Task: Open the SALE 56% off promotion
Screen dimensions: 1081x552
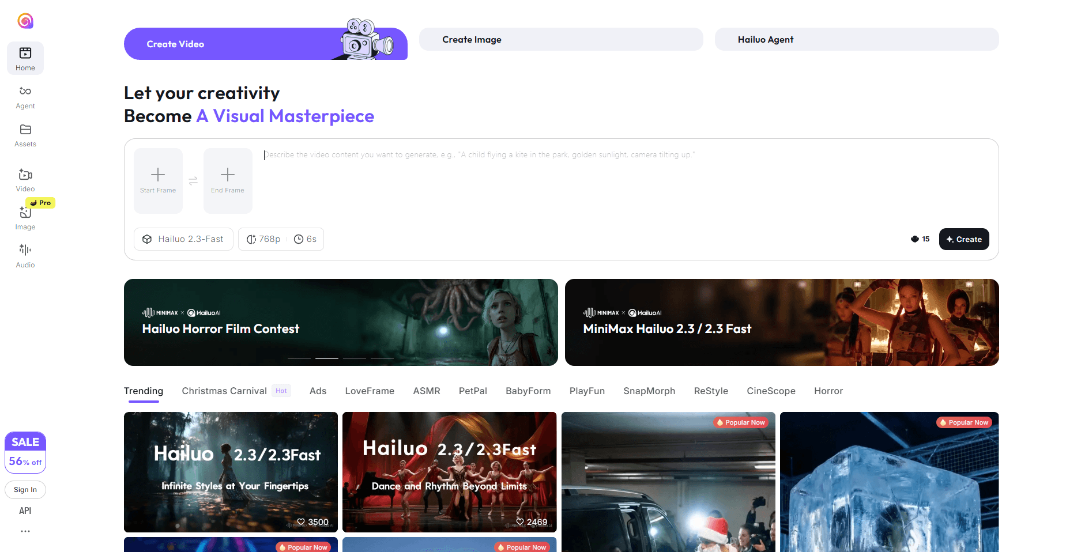Action: pyautogui.click(x=25, y=452)
